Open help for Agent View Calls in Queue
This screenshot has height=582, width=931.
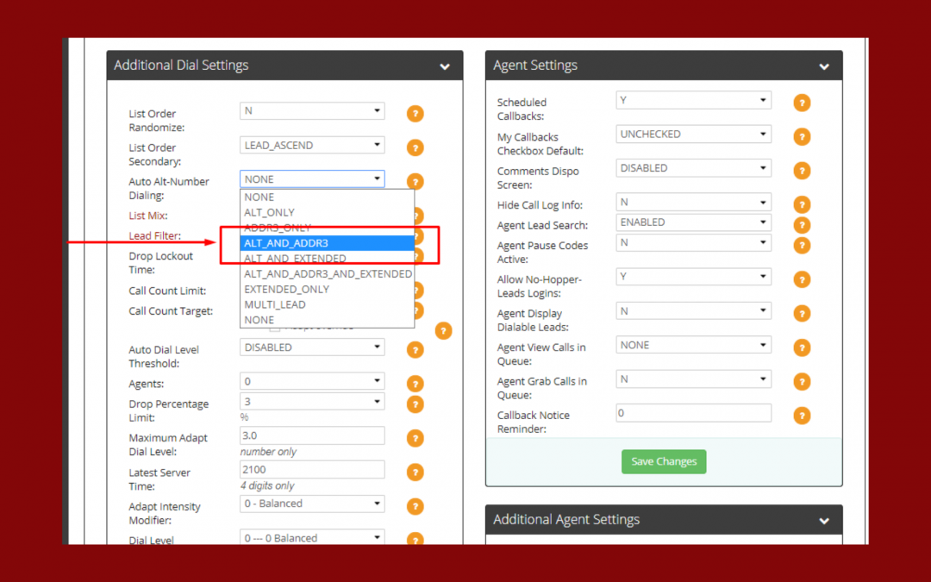pos(802,347)
